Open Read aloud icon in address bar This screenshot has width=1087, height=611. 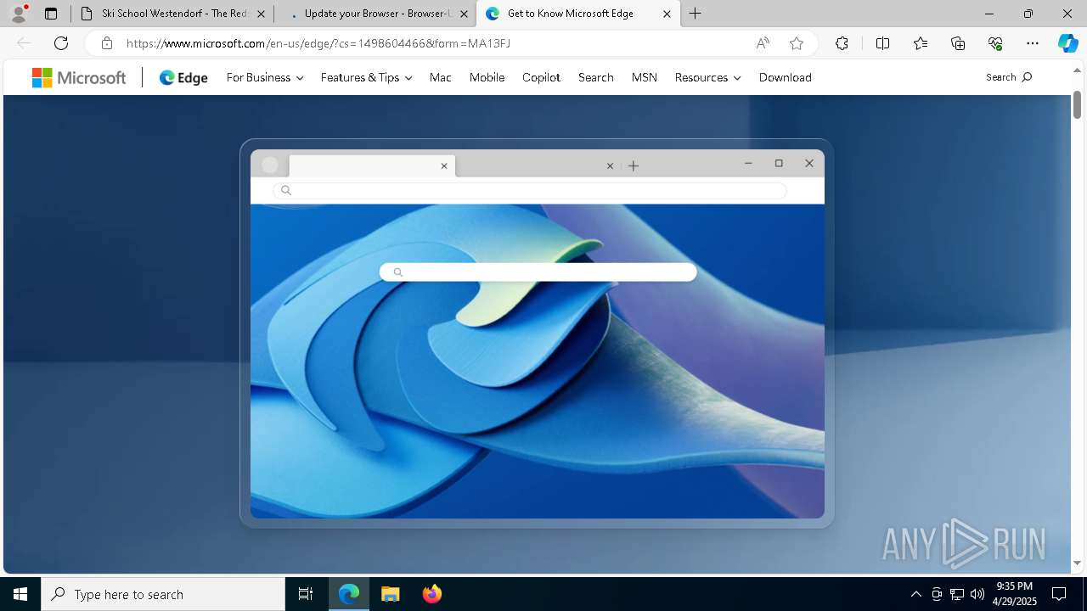[763, 43]
